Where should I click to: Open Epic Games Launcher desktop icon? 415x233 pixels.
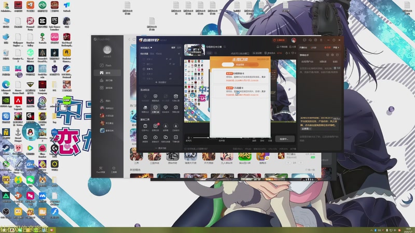(x=54, y=23)
